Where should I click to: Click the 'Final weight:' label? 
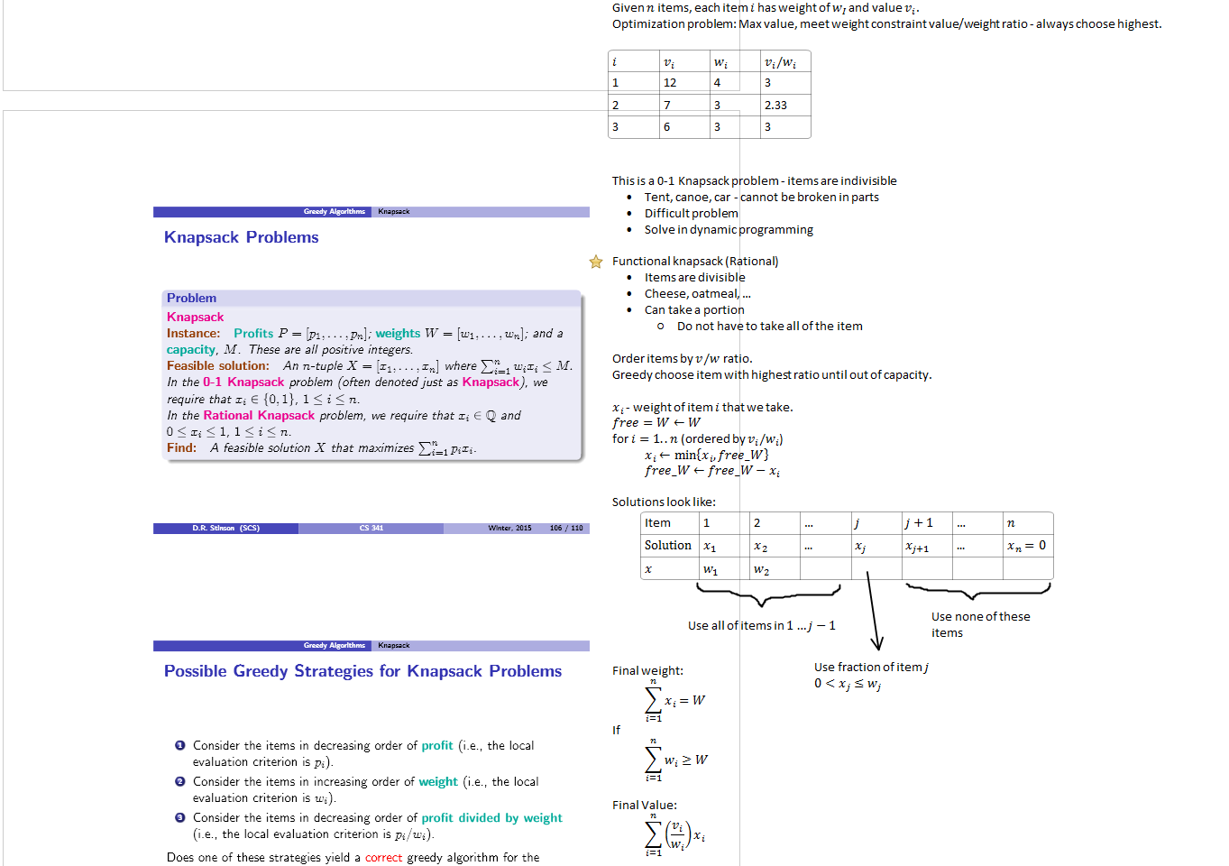647,671
